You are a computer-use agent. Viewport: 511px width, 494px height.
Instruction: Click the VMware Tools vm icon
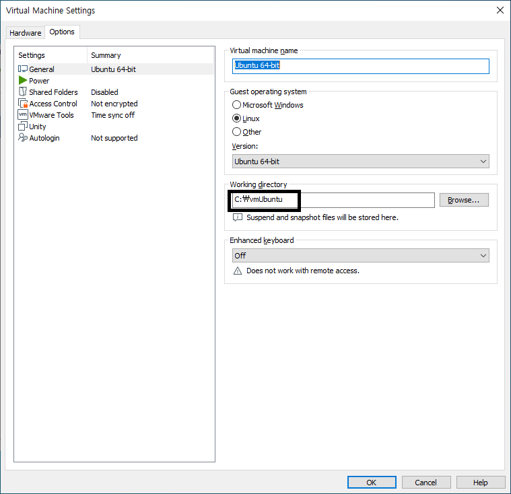(x=23, y=114)
